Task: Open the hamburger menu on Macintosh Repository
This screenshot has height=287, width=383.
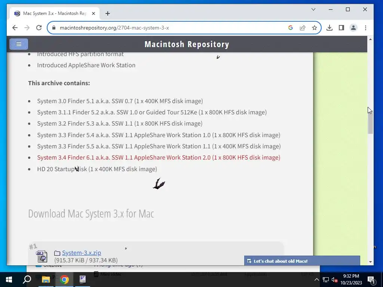Action: (19, 44)
